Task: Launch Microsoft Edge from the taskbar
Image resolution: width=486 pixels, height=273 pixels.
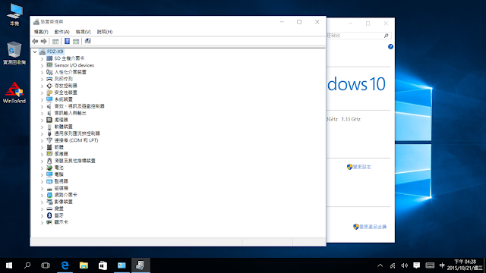Action: tap(65, 265)
